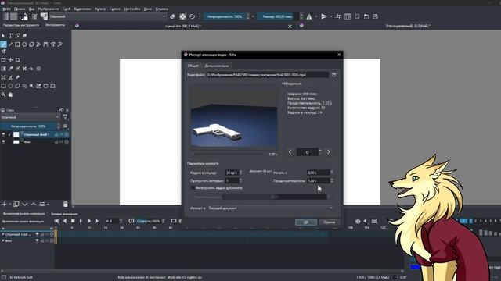This screenshot has width=501, height=281.
Task: Toggle visibility eye of 'Фон' in Layers panel
Action: pyautogui.click(x=3, y=142)
